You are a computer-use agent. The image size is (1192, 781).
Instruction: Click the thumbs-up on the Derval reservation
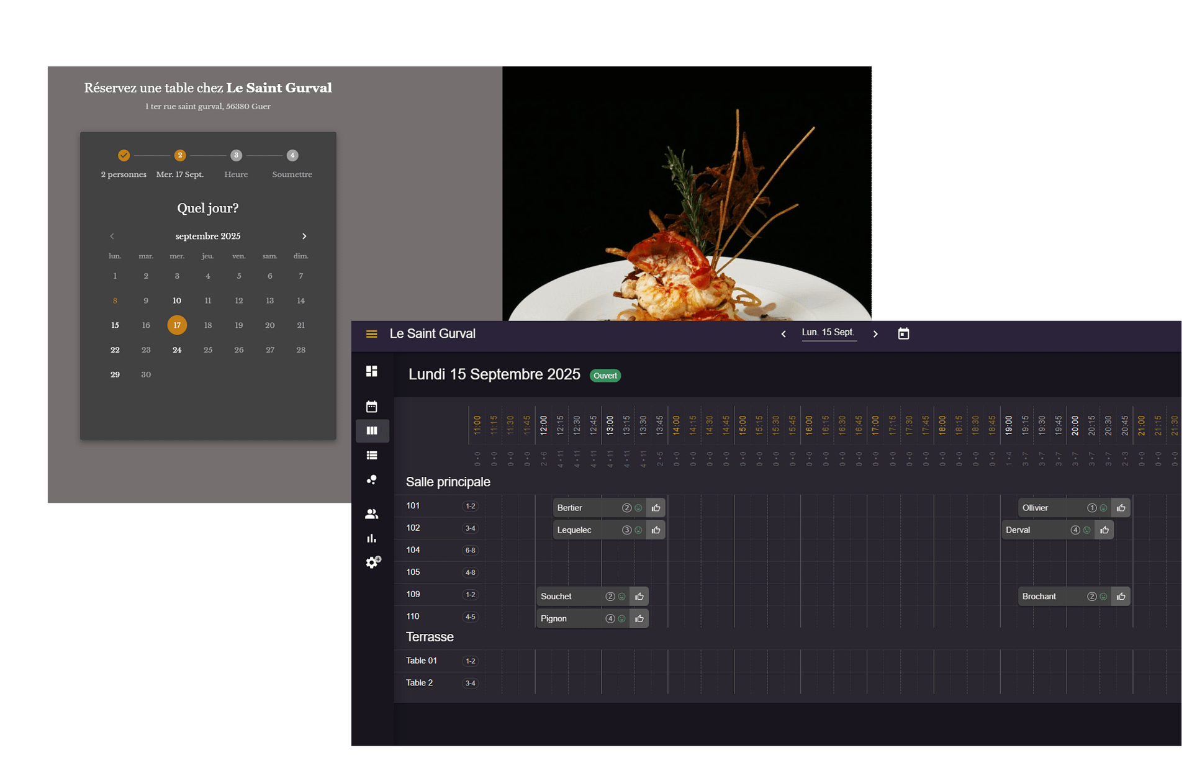click(x=1104, y=530)
